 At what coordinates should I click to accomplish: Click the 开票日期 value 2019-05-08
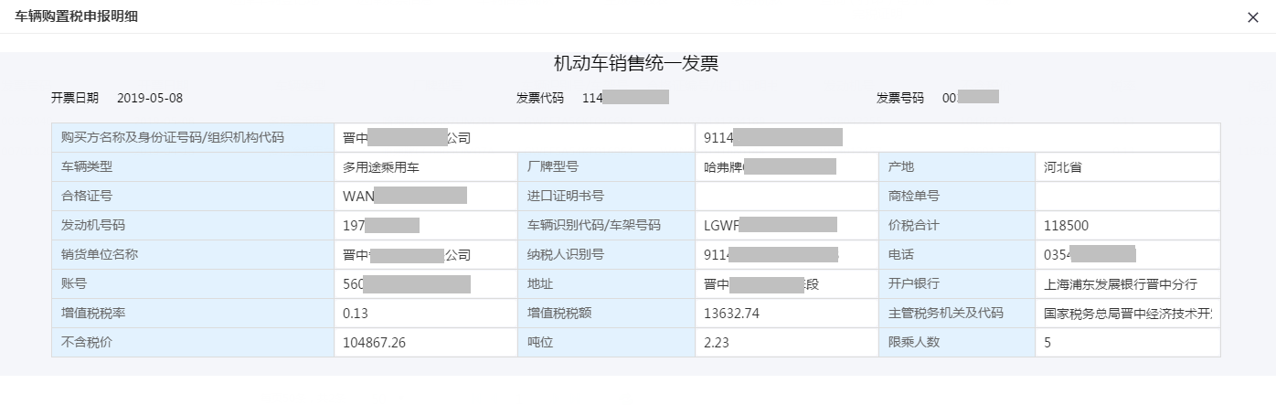coord(150,98)
